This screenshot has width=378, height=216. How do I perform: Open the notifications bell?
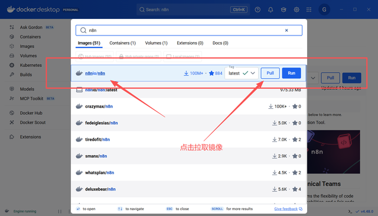click(x=271, y=9)
